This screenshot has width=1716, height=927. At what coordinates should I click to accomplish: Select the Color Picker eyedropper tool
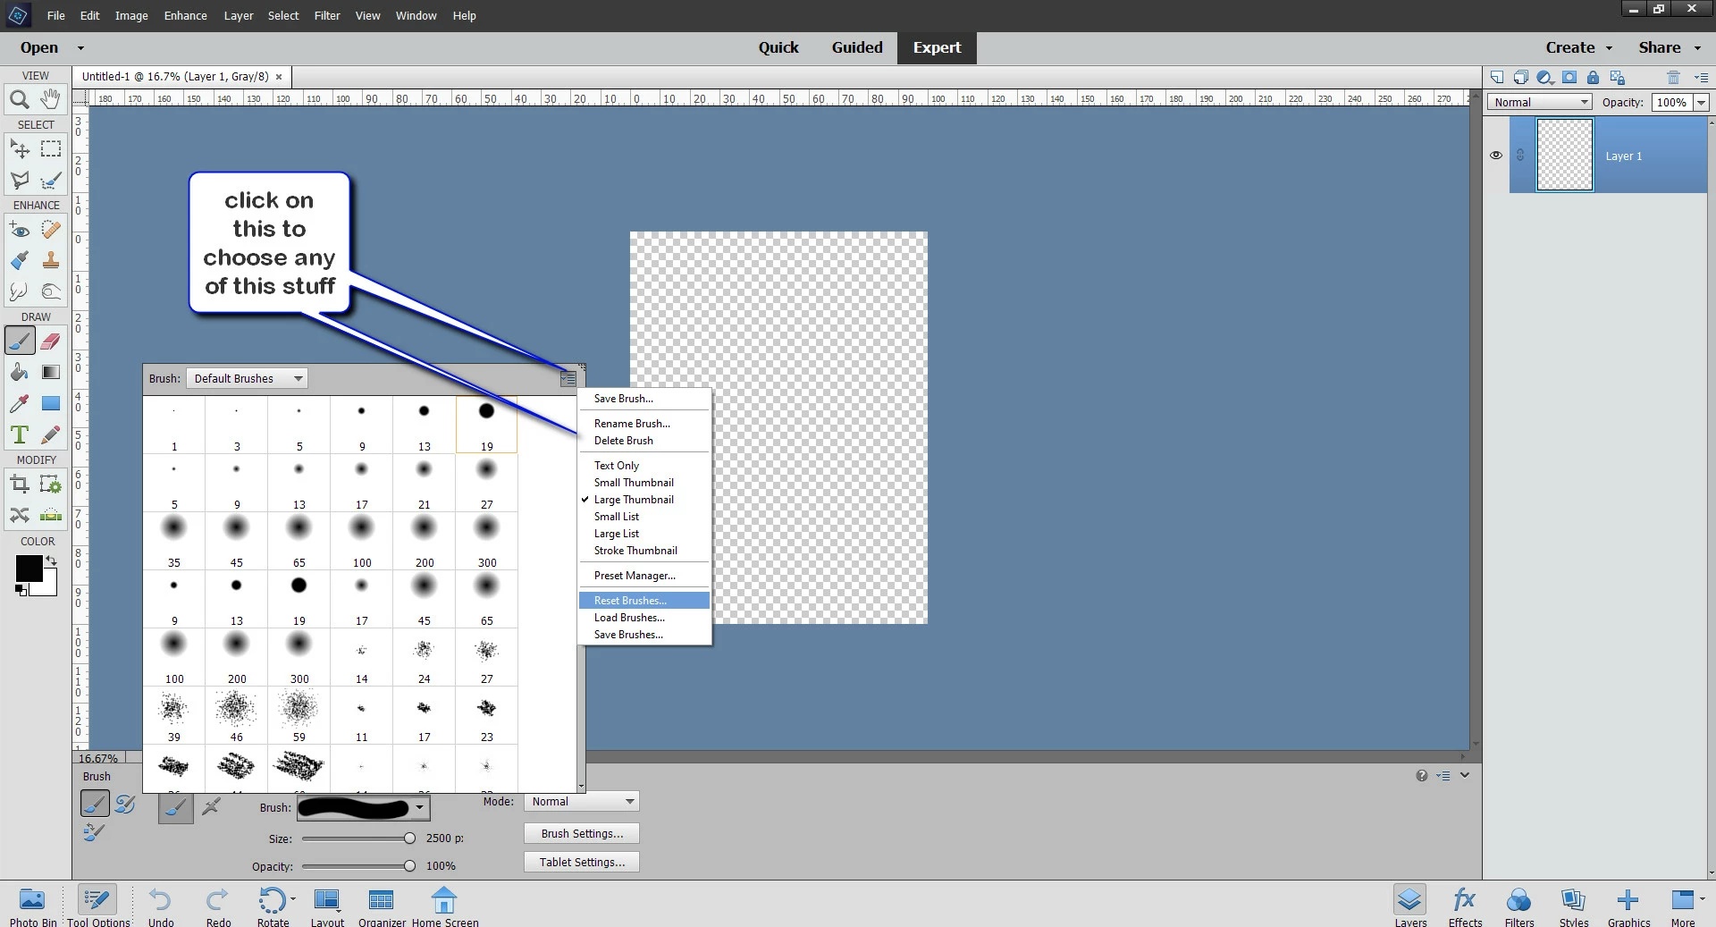coord(19,403)
